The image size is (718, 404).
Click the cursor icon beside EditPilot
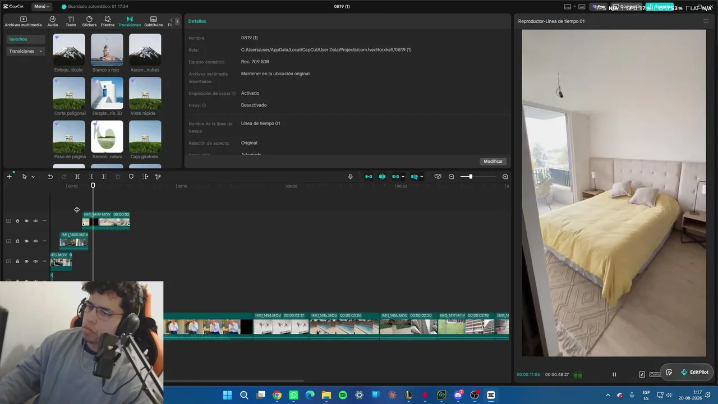tap(669, 372)
